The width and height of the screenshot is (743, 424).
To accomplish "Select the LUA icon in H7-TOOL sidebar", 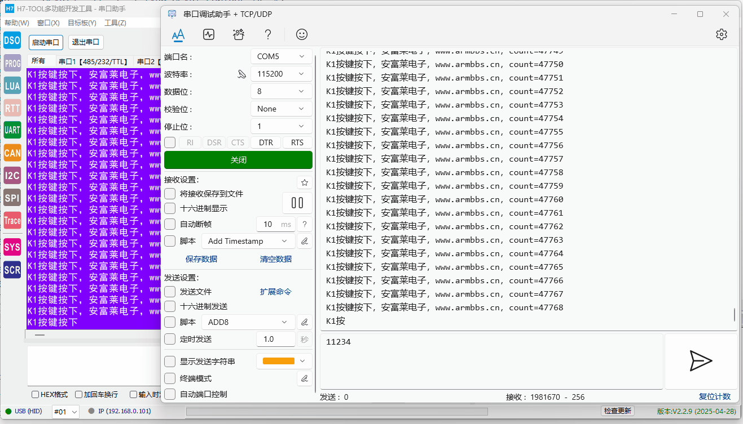I will coord(12,86).
